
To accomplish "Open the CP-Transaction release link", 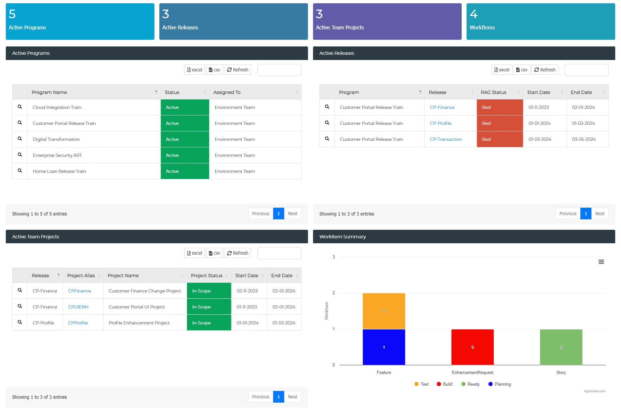I will 446,139.
